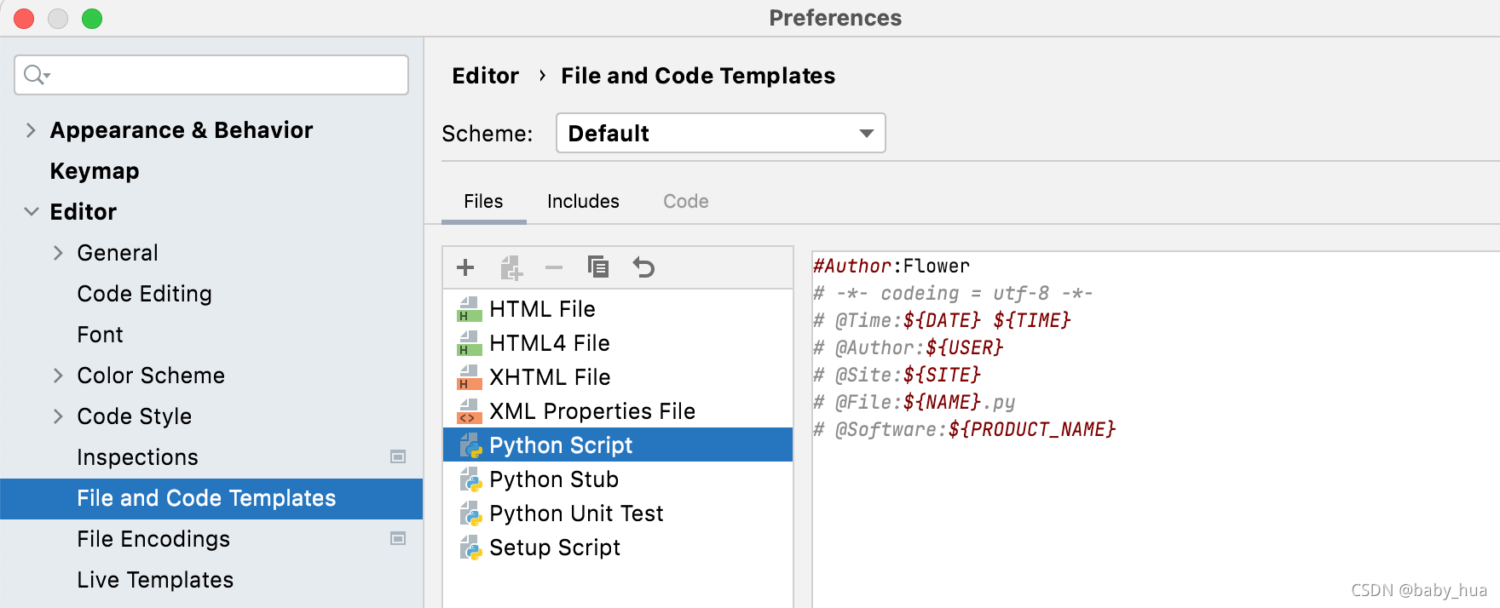Switch to the Files tab
1500x608 pixels.
(x=483, y=202)
